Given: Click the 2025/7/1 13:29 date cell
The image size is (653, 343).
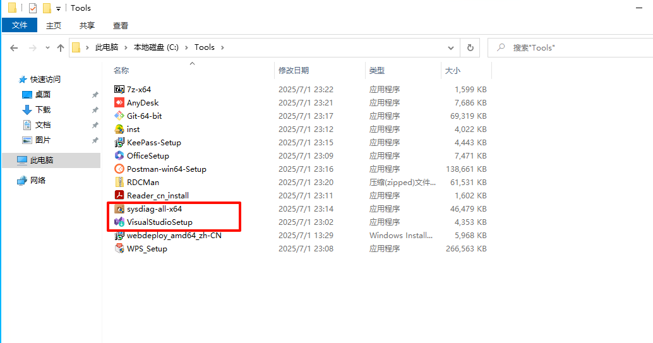Looking at the screenshot, I should 306,236.
